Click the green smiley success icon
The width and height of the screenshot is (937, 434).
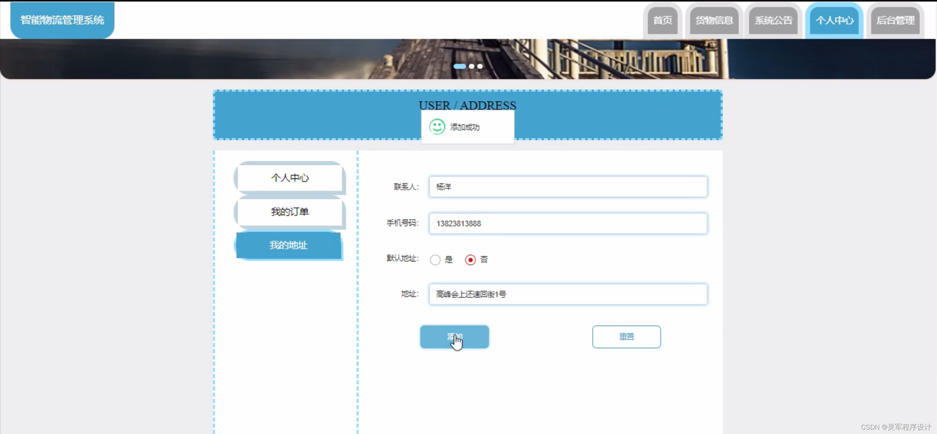[437, 127]
